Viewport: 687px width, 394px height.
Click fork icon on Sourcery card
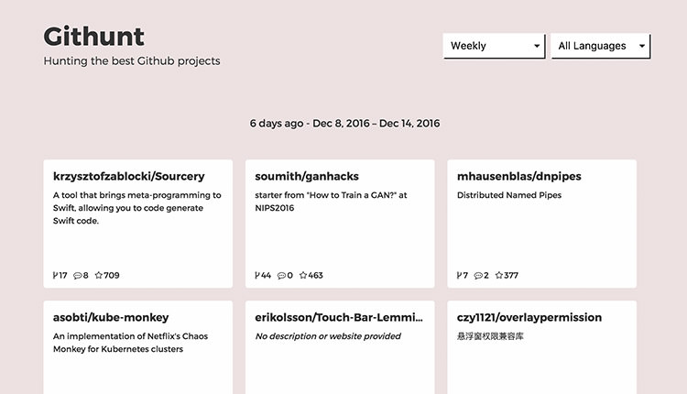coord(55,275)
